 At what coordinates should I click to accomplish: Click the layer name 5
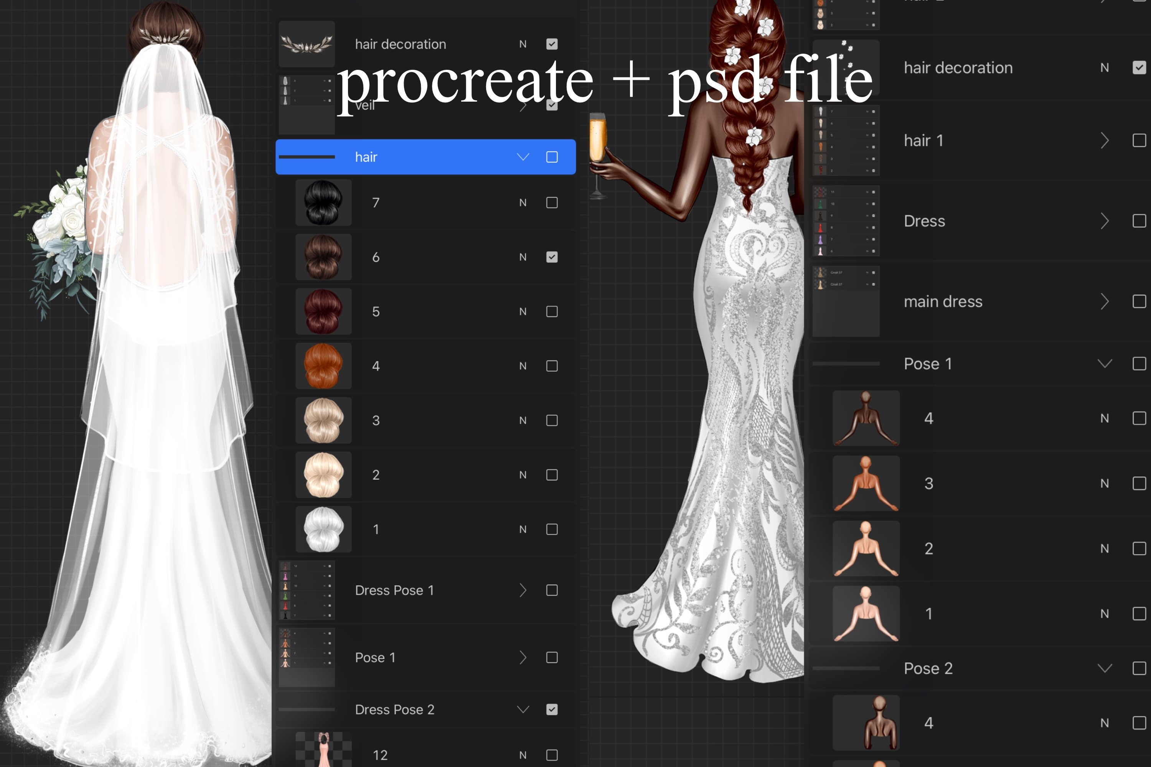click(376, 311)
